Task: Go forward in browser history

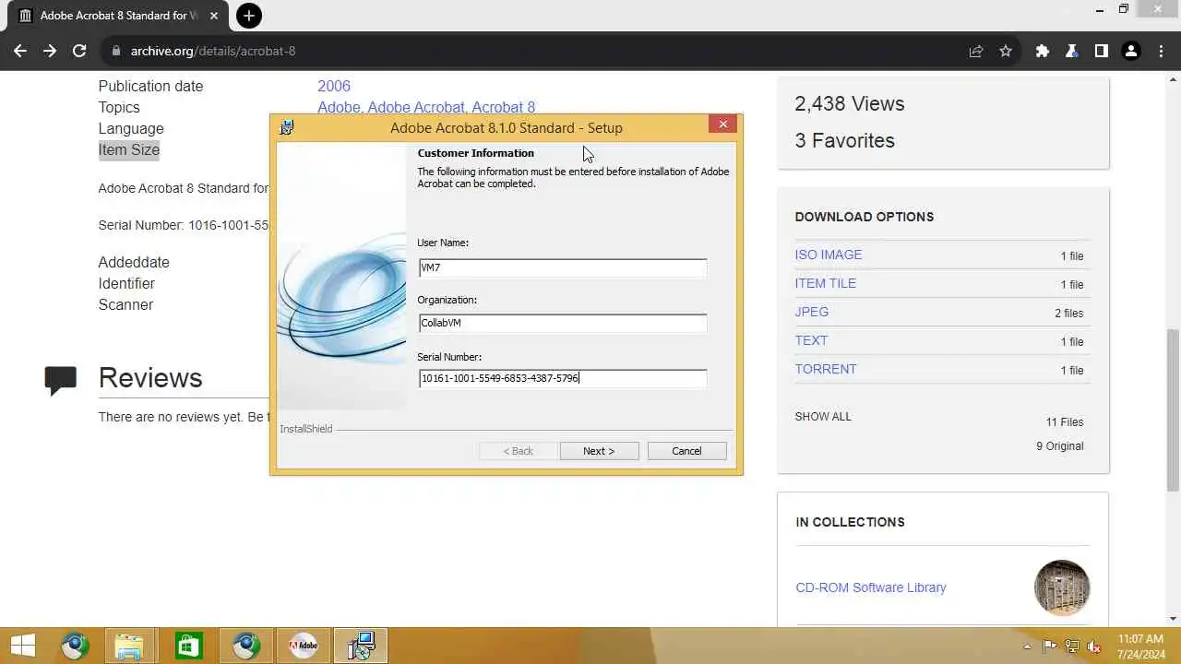Action: [50, 51]
